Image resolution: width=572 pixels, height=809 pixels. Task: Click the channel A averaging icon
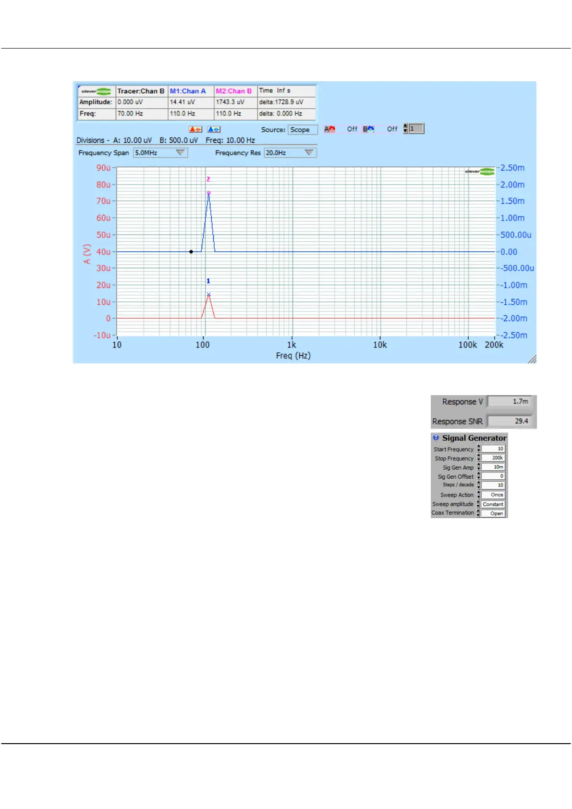tap(329, 129)
